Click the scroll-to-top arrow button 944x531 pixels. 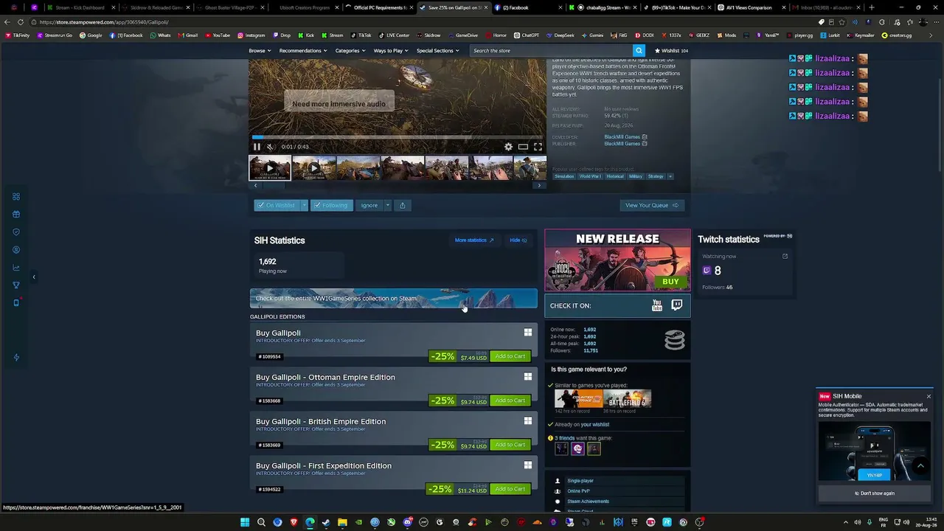920,466
